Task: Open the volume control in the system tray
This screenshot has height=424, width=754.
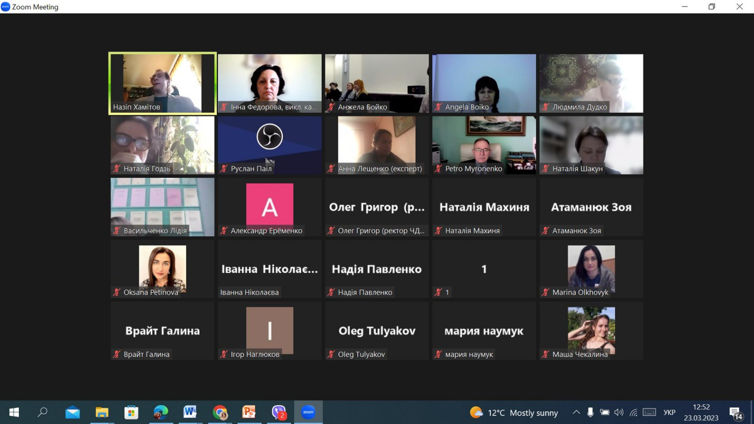Action: point(619,412)
